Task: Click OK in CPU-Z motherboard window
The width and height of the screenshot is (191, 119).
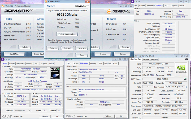Action: pyautogui.click(x=121, y=116)
